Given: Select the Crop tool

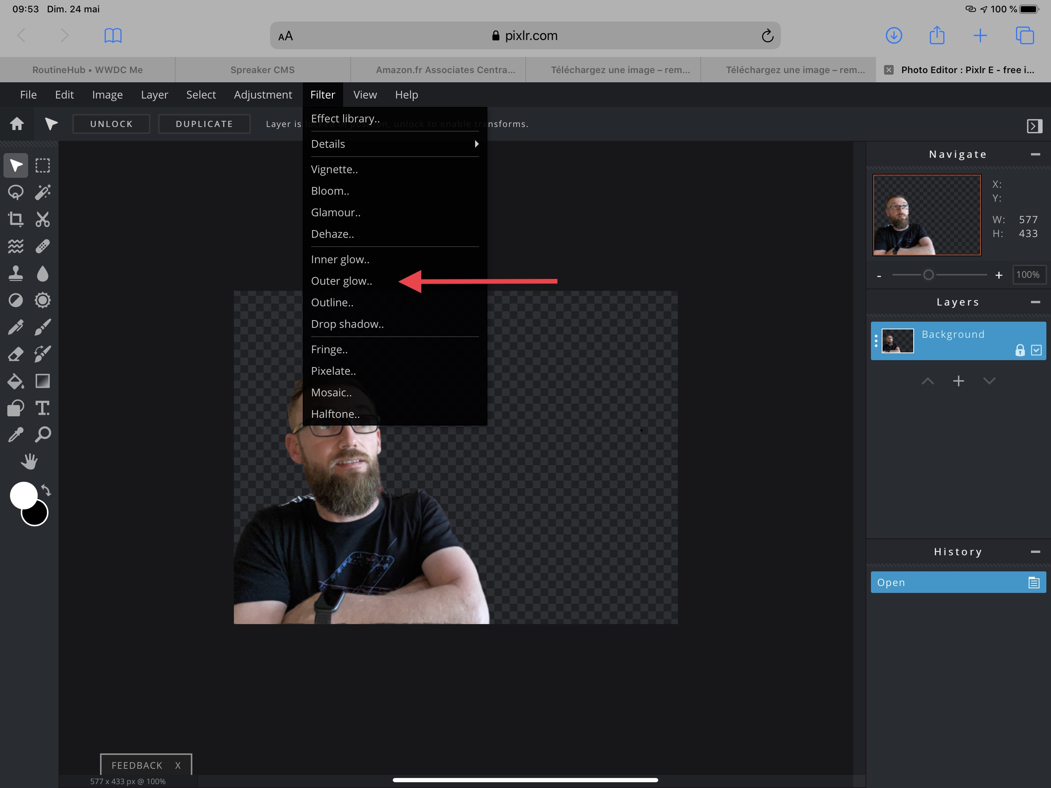Looking at the screenshot, I should 16,219.
